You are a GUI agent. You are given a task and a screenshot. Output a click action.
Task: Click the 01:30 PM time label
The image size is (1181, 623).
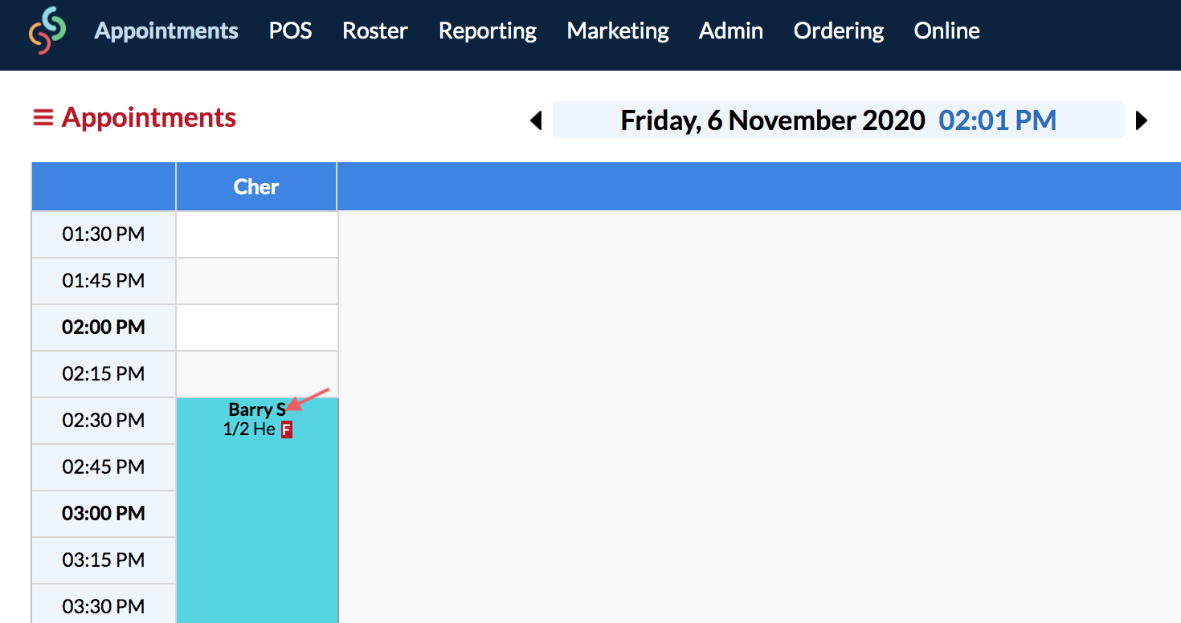(104, 234)
